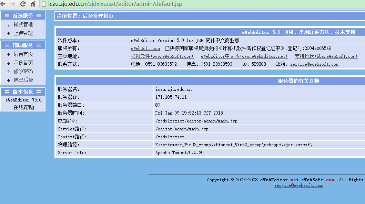The image size is (365, 204).
Task: Open the 在线帮助 link
Action: click(x=23, y=107)
